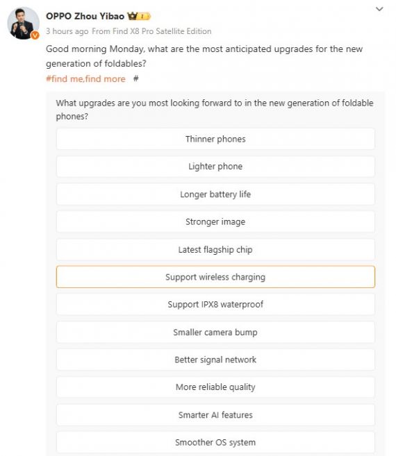Click the 3 hours ago timestamp
The image size is (396, 456).
point(67,31)
